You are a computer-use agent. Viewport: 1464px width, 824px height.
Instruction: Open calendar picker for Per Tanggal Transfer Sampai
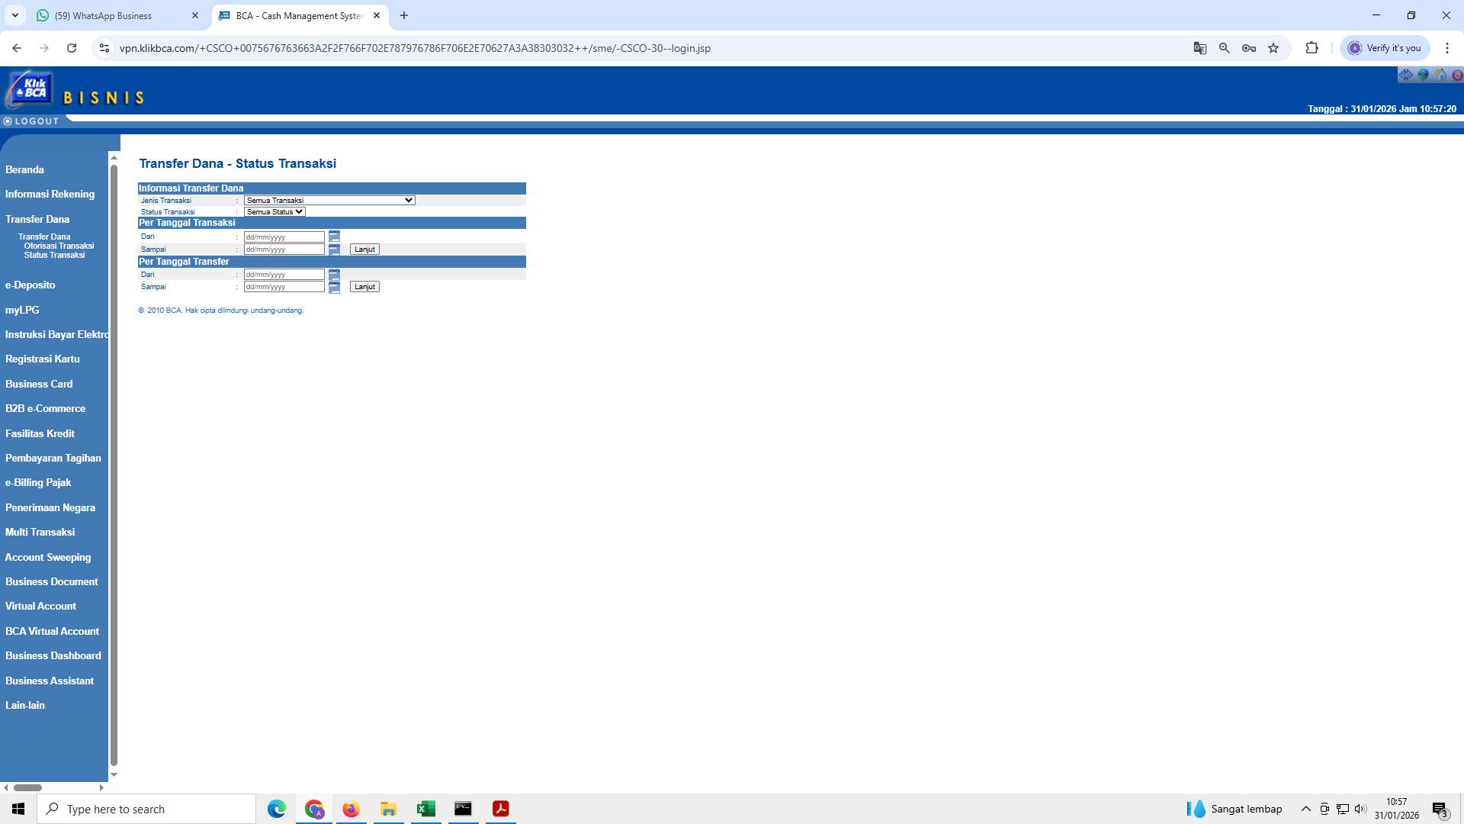(334, 288)
